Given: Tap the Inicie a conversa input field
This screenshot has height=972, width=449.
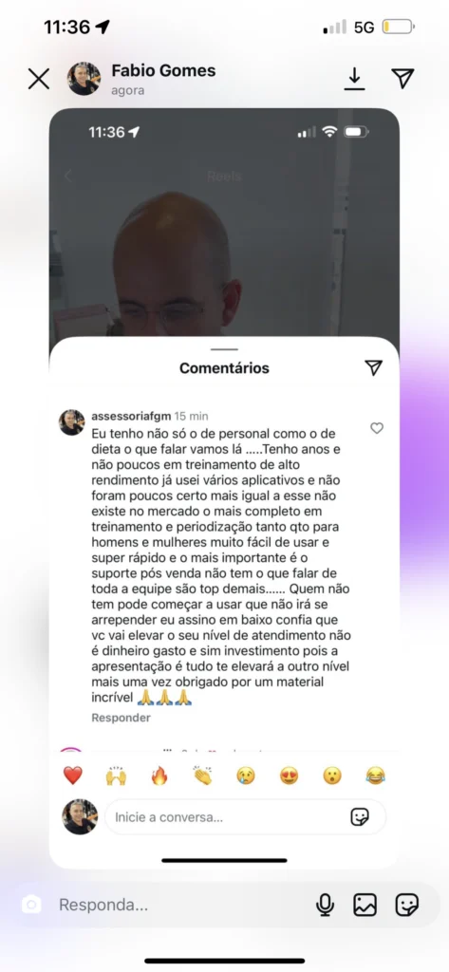Looking at the screenshot, I should point(246,817).
